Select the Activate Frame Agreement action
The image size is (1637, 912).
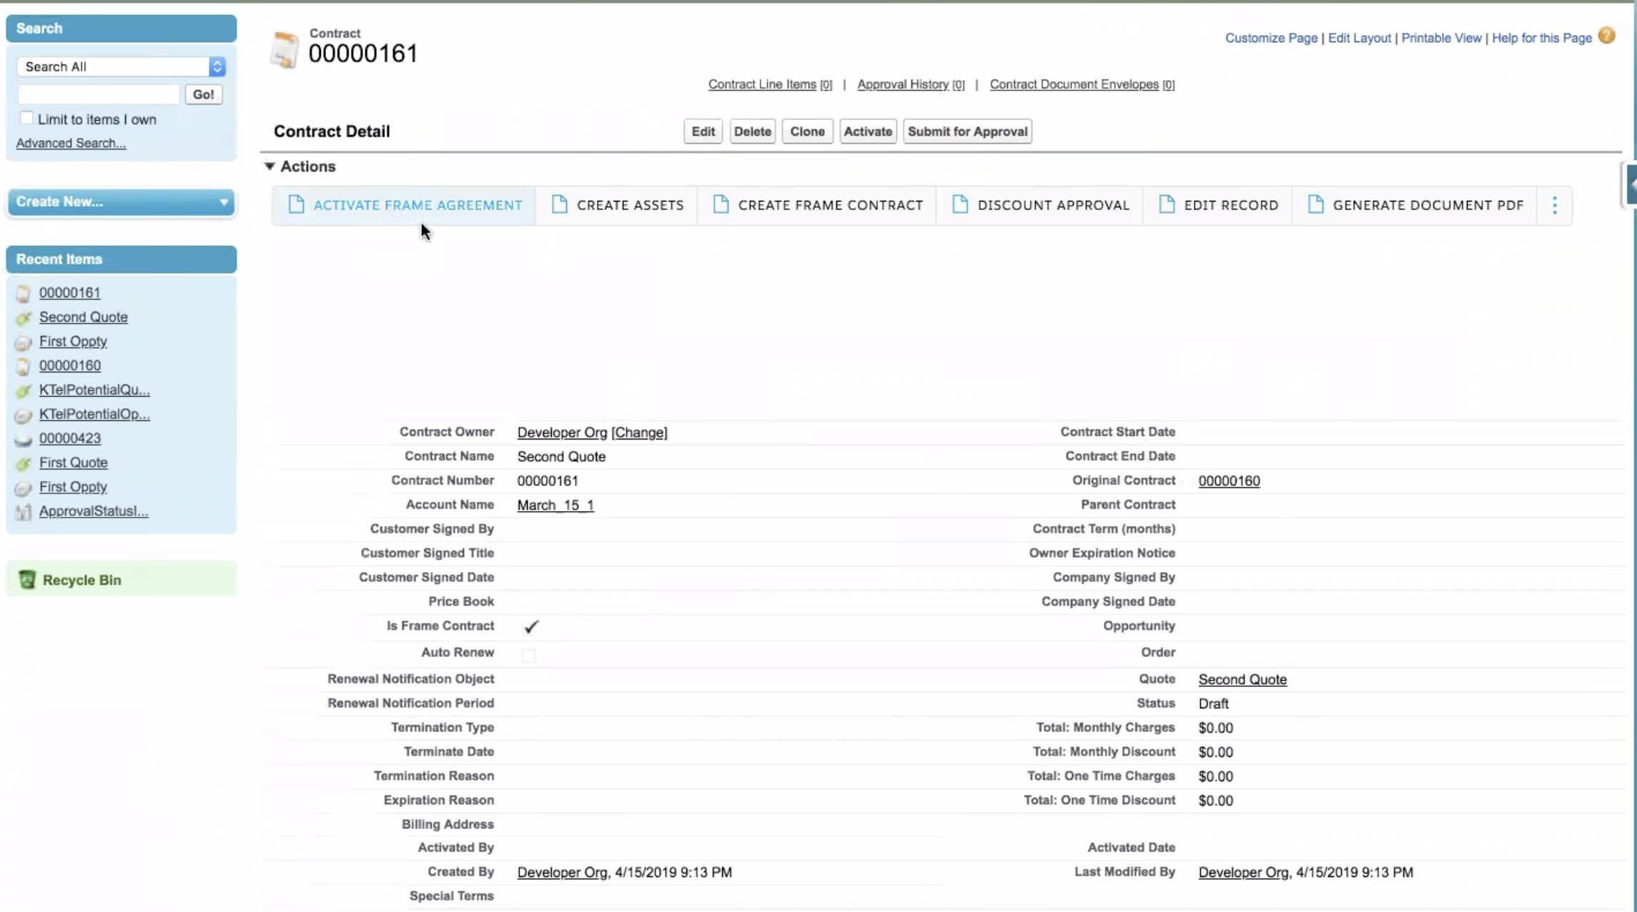pyautogui.click(x=404, y=205)
